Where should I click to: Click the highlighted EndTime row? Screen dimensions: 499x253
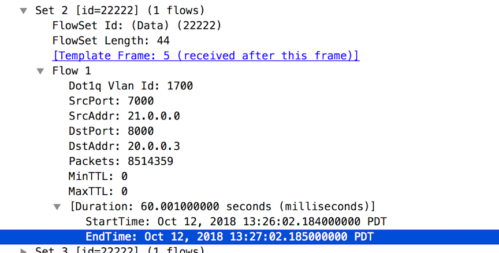coord(249,237)
